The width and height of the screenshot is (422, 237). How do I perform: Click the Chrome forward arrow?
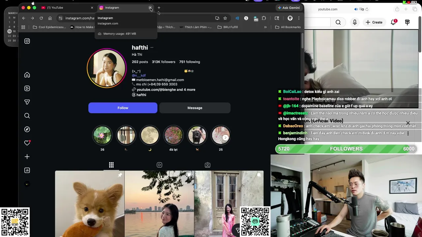[x=32, y=18]
